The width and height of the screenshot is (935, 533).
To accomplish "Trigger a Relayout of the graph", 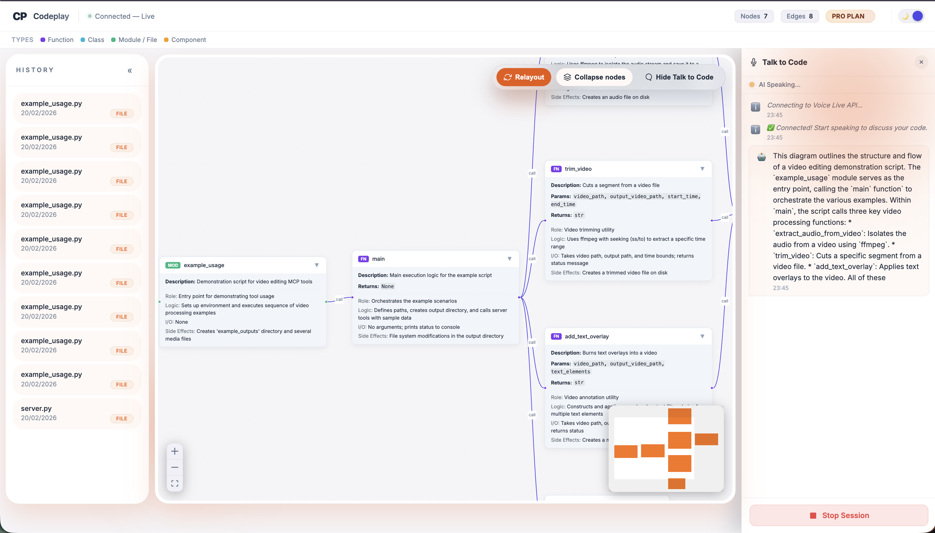I will click(x=524, y=77).
